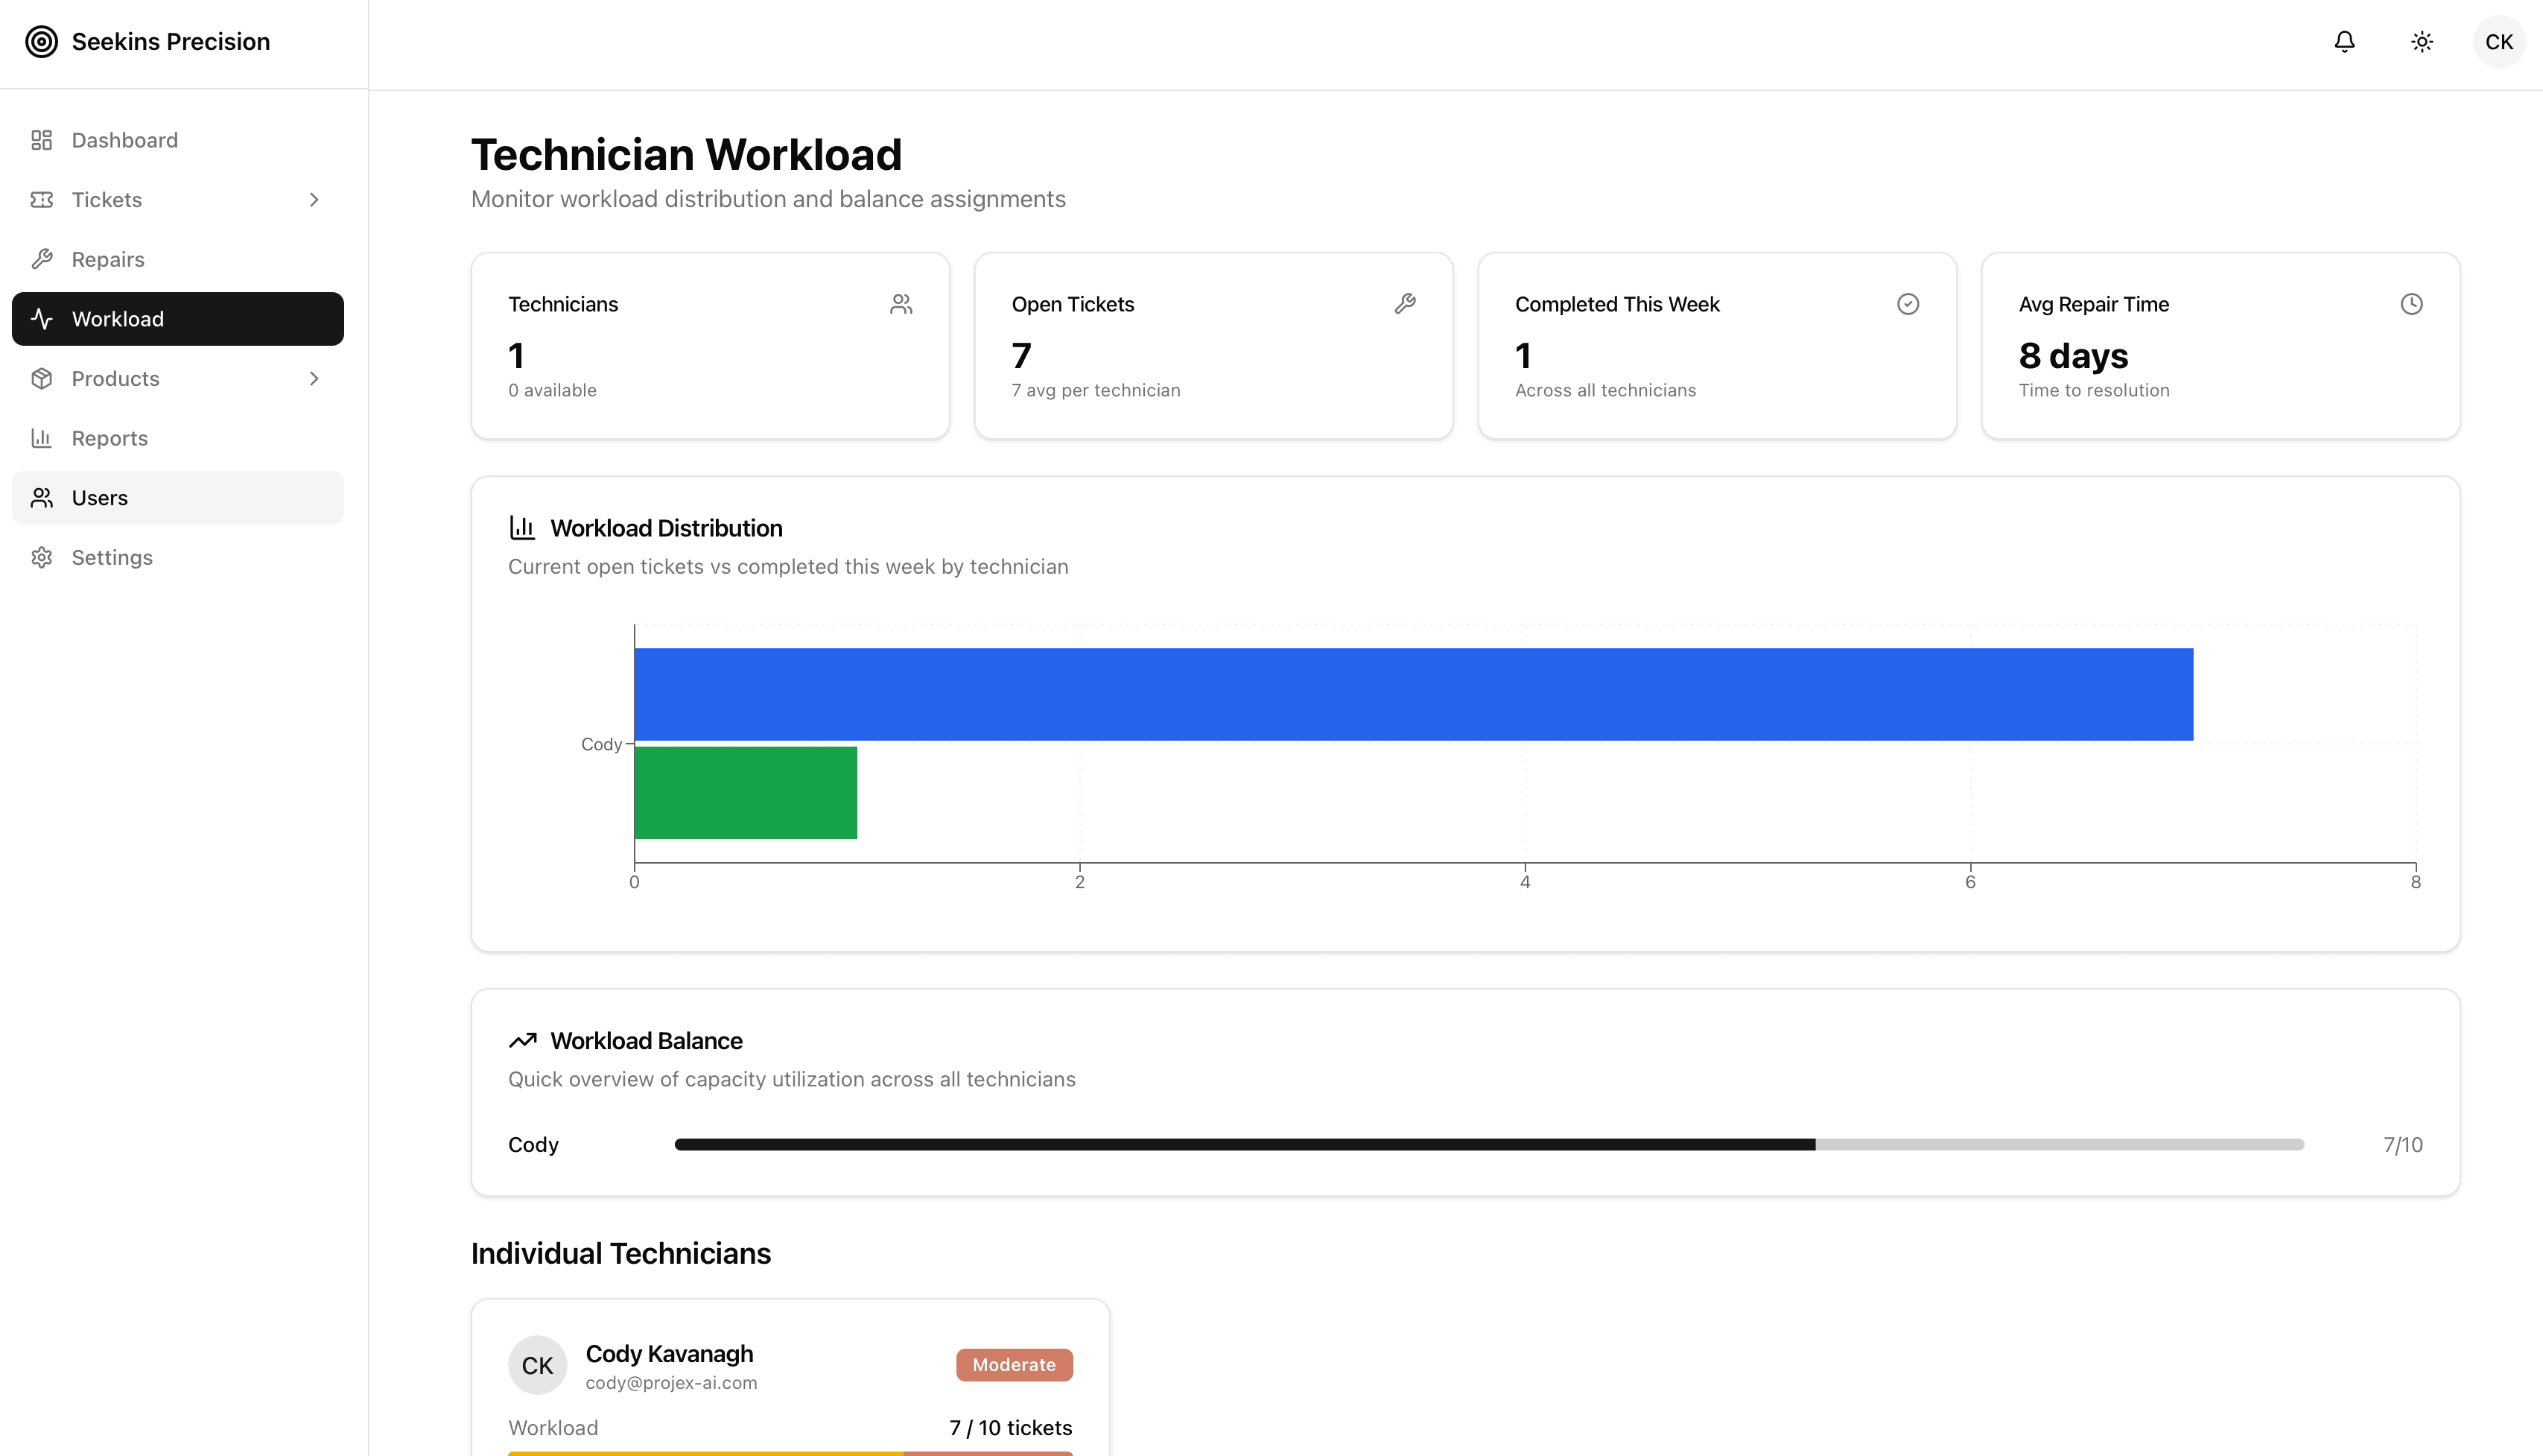Open the CK user avatar menu
This screenshot has height=1456, width=2543.
2499,42
